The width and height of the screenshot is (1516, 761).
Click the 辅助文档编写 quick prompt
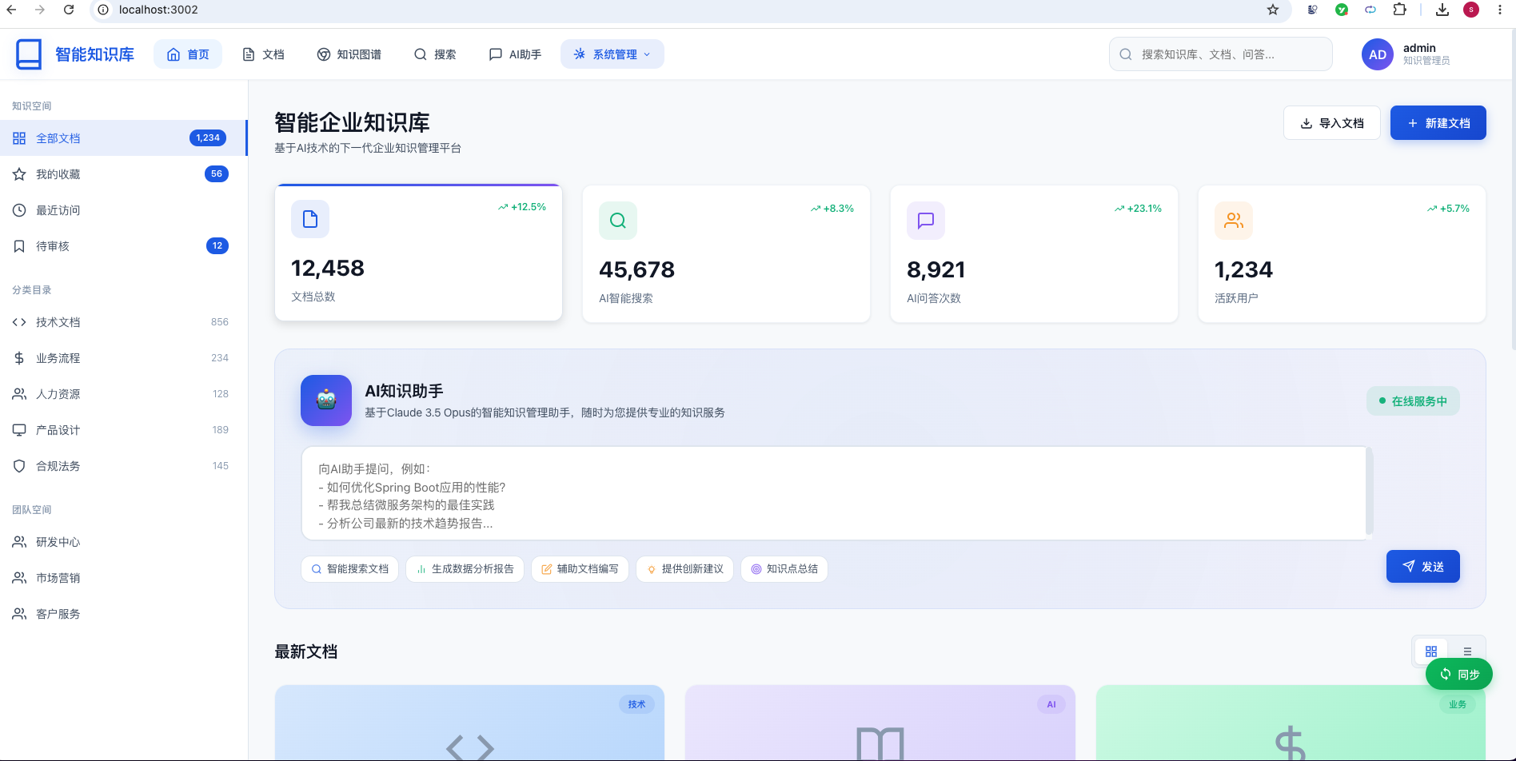coord(580,569)
